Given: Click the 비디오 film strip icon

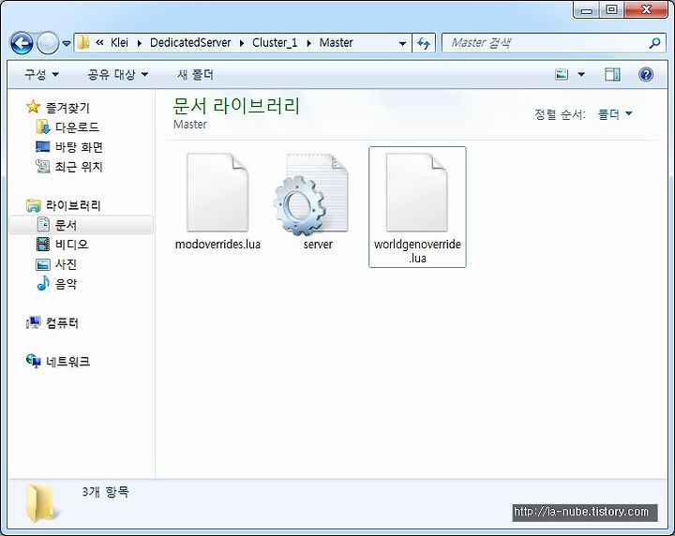Looking at the screenshot, I should click(x=42, y=245).
